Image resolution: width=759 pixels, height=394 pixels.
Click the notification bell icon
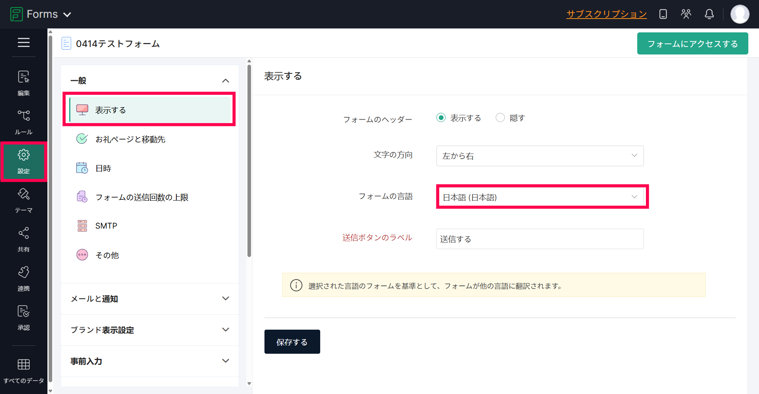coord(709,14)
